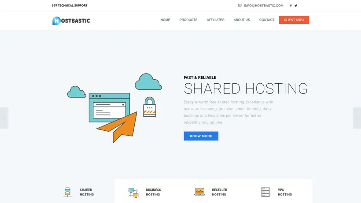Click the Fast & Reliable subheading
This screenshot has width=361, height=203.
click(x=200, y=78)
